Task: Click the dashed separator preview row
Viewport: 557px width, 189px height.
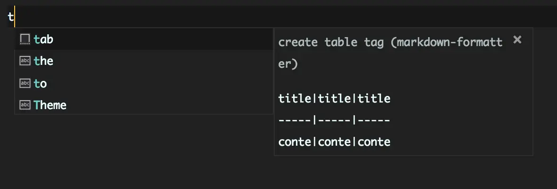Action: 334,120
